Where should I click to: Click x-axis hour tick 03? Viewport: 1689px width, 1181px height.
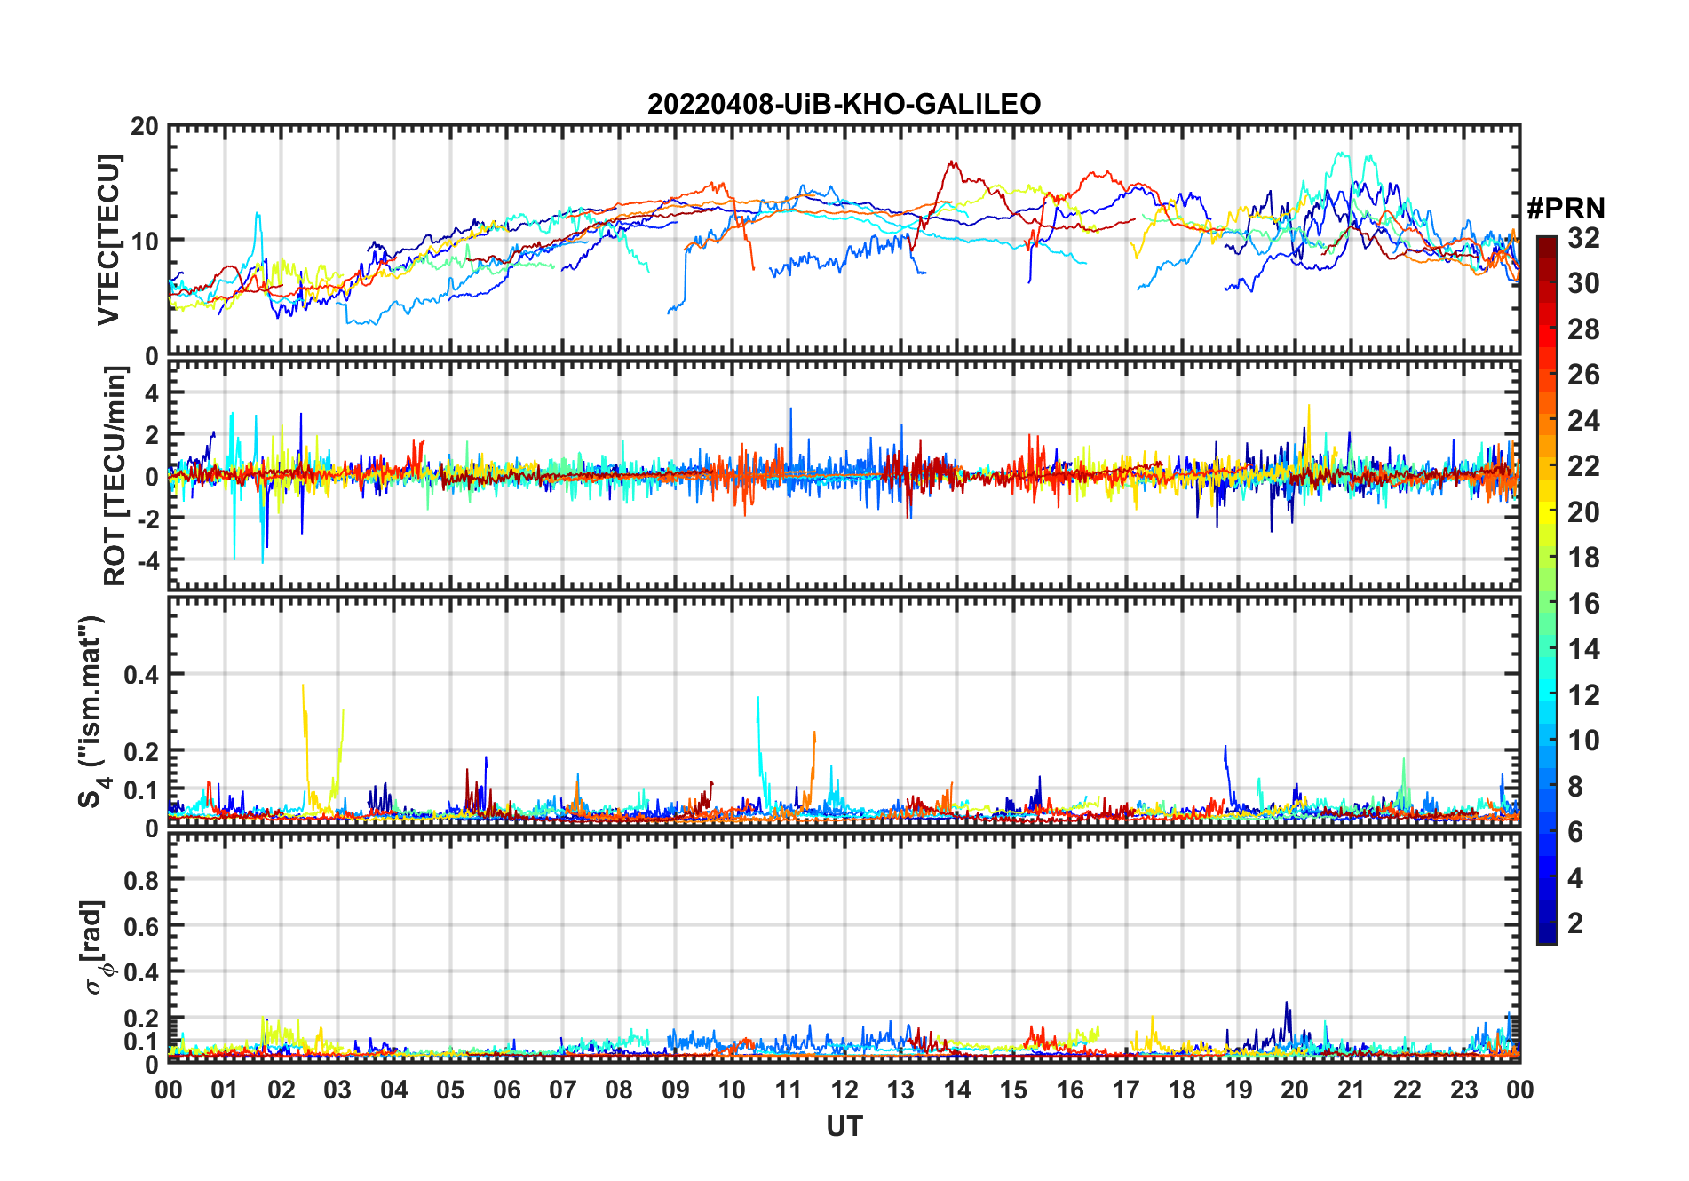pyautogui.click(x=337, y=1090)
